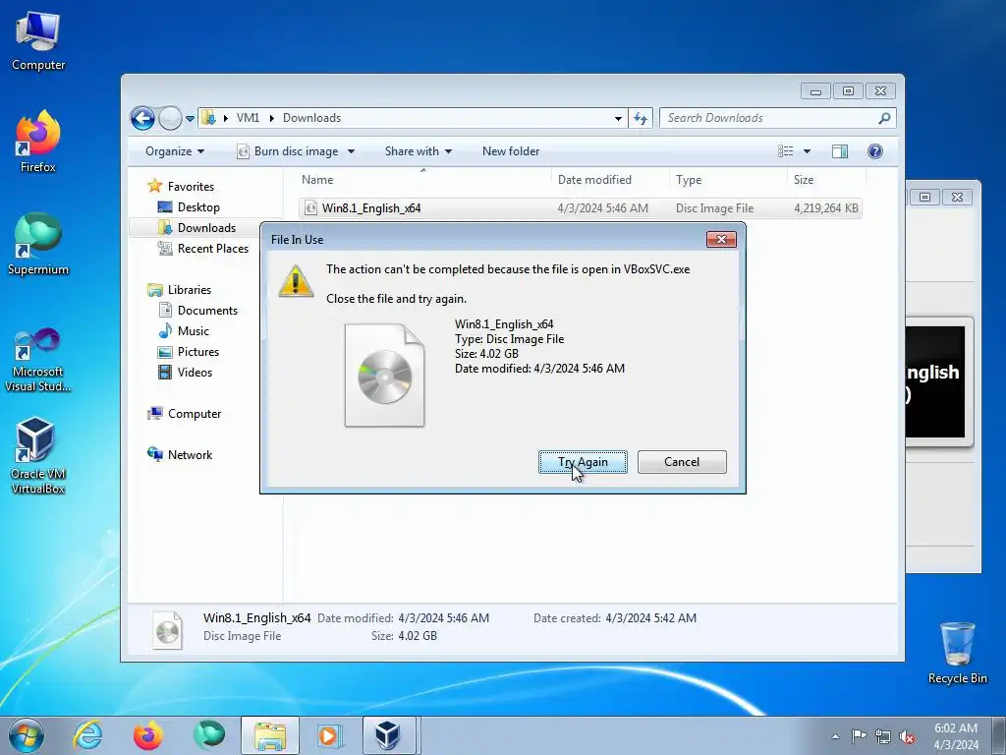Screen dimensions: 1006x755
Task: Open the Organize menu
Action: pos(175,151)
